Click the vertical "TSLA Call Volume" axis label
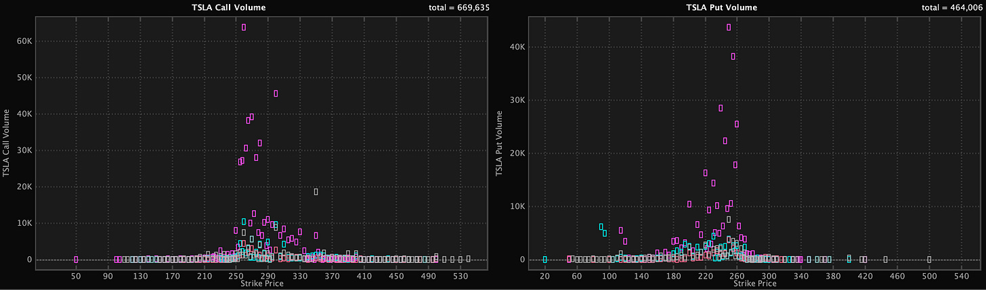The image size is (986, 290). [x=6, y=144]
